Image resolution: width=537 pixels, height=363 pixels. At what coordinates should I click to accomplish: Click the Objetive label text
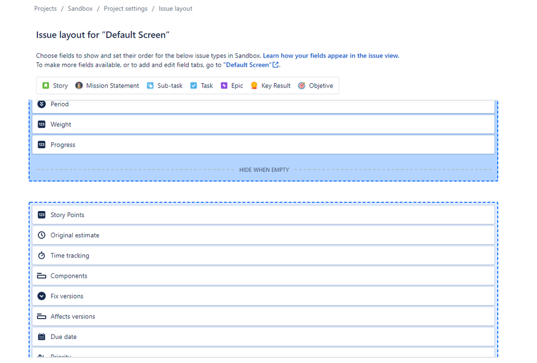point(321,85)
